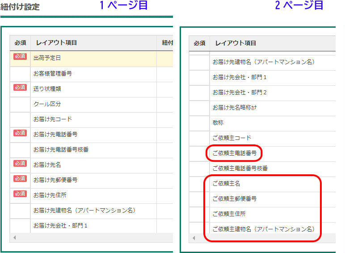This screenshot has height=253, width=345.
Task: Select the ご依頼主名 layout item
Action: coord(227,184)
